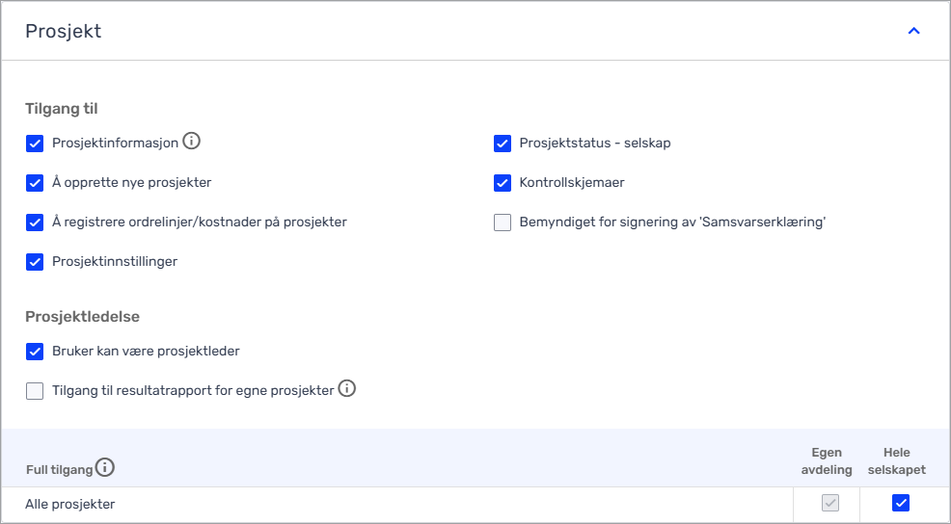Toggle the Kontrollskjemaer checkbox
951x524 pixels.
pos(502,183)
